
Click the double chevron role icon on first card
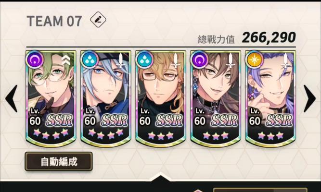click(x=66, y=60)
